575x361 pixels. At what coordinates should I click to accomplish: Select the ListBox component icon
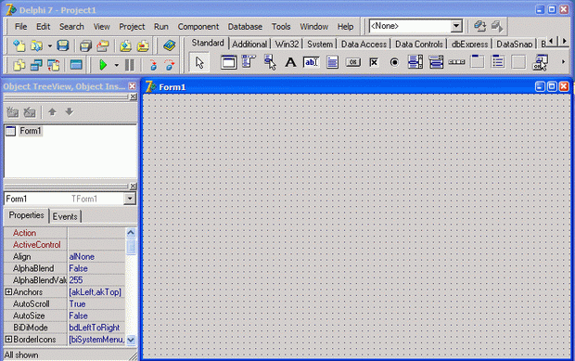click(415, 62)
